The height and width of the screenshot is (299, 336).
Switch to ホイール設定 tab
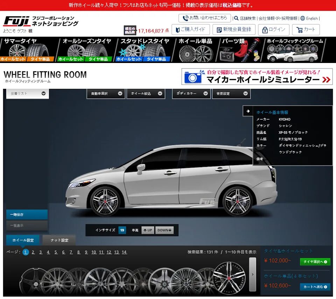[x=23, y=240]
